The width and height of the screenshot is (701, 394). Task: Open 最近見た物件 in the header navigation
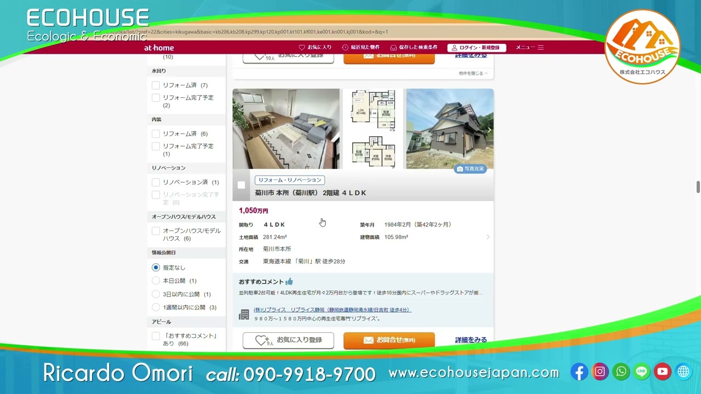365,48
